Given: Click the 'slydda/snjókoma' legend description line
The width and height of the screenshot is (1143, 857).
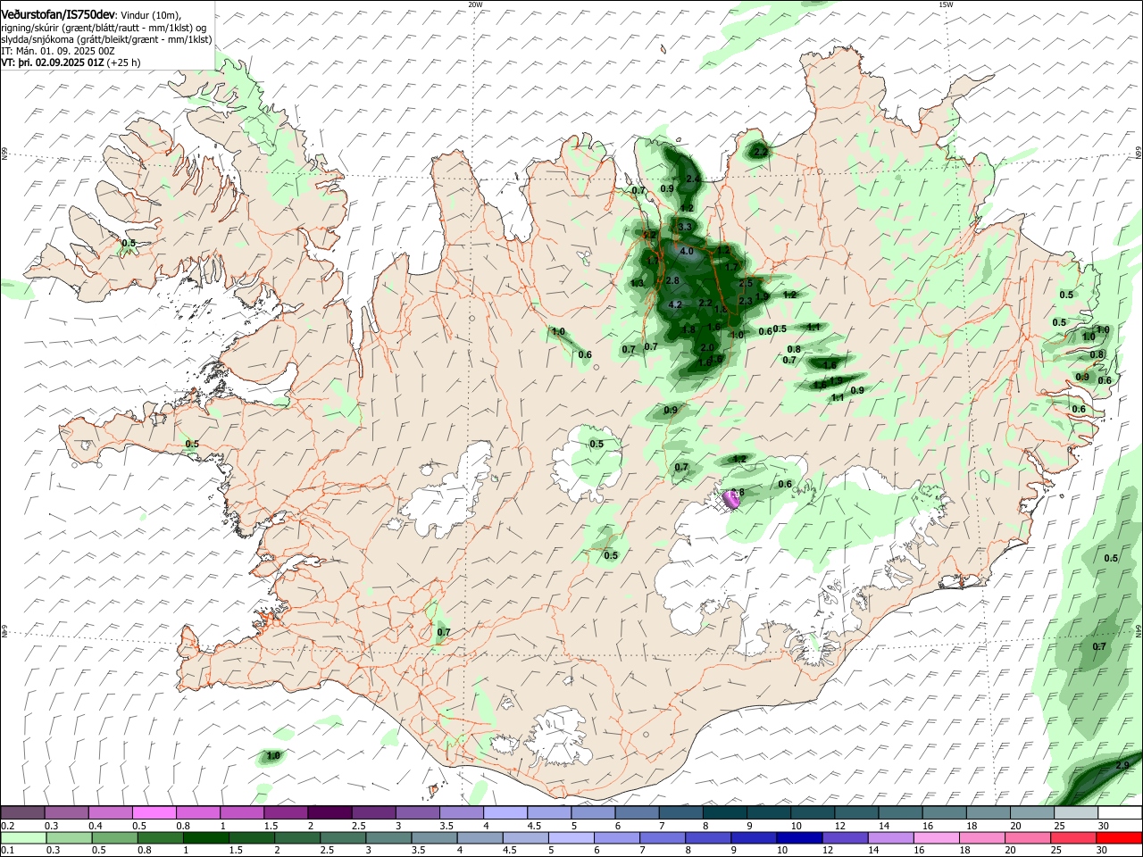Looking at the screenshot, I should pos(106,39).
